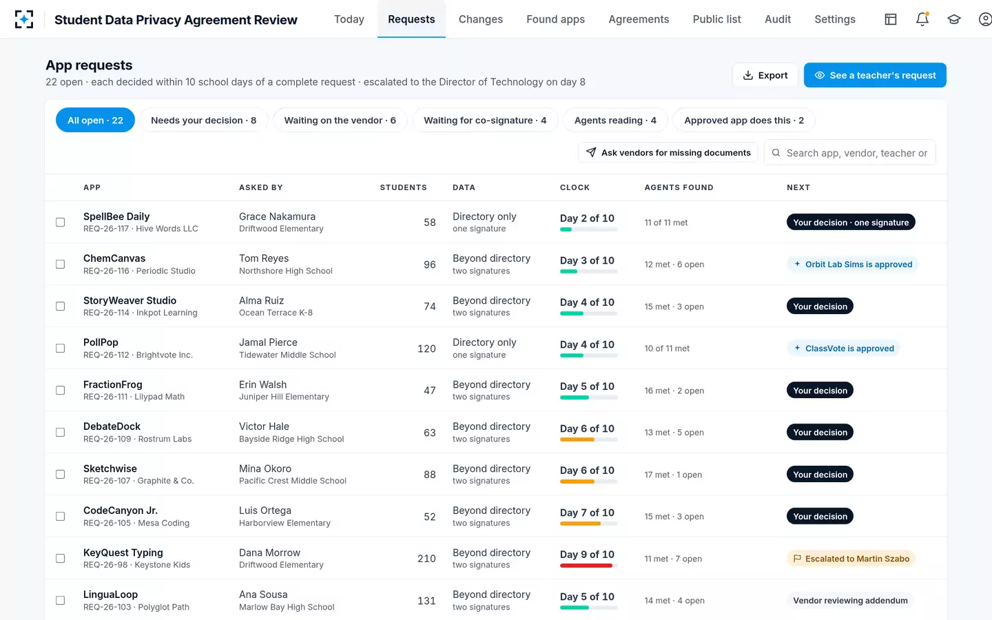Click Ask vendors for missing documents
Screen dimensions: 992x620
[668, 152]
